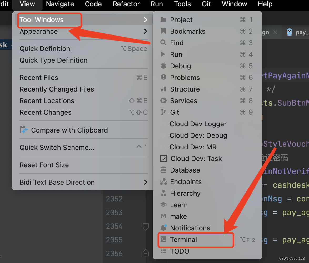Open the Run menu in menu bar

[157, 4]
